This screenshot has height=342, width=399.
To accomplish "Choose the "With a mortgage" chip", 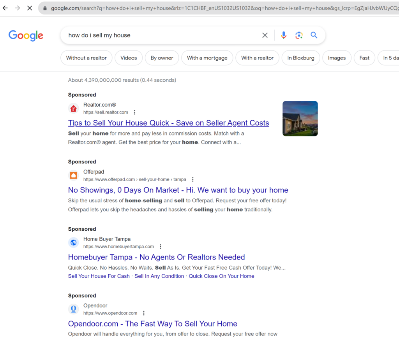I will 207,58.
